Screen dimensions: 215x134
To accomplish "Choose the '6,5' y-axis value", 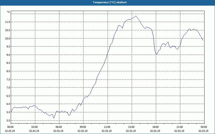I will tap(8, 96).
